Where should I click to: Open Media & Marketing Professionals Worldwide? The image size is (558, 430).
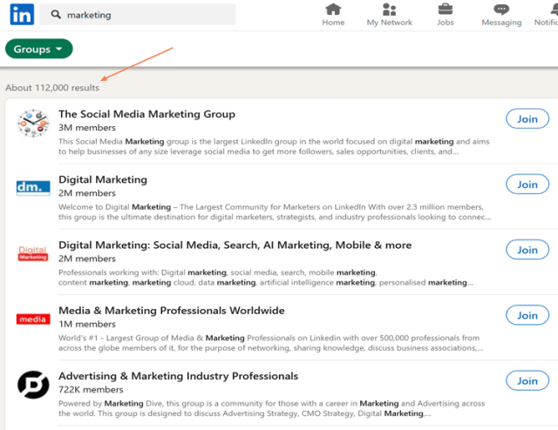172,311
